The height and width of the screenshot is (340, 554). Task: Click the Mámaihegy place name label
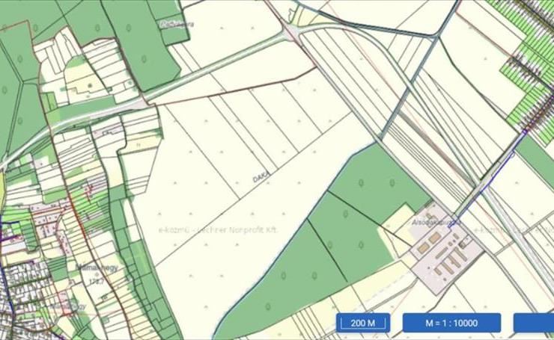coord(97,268)
